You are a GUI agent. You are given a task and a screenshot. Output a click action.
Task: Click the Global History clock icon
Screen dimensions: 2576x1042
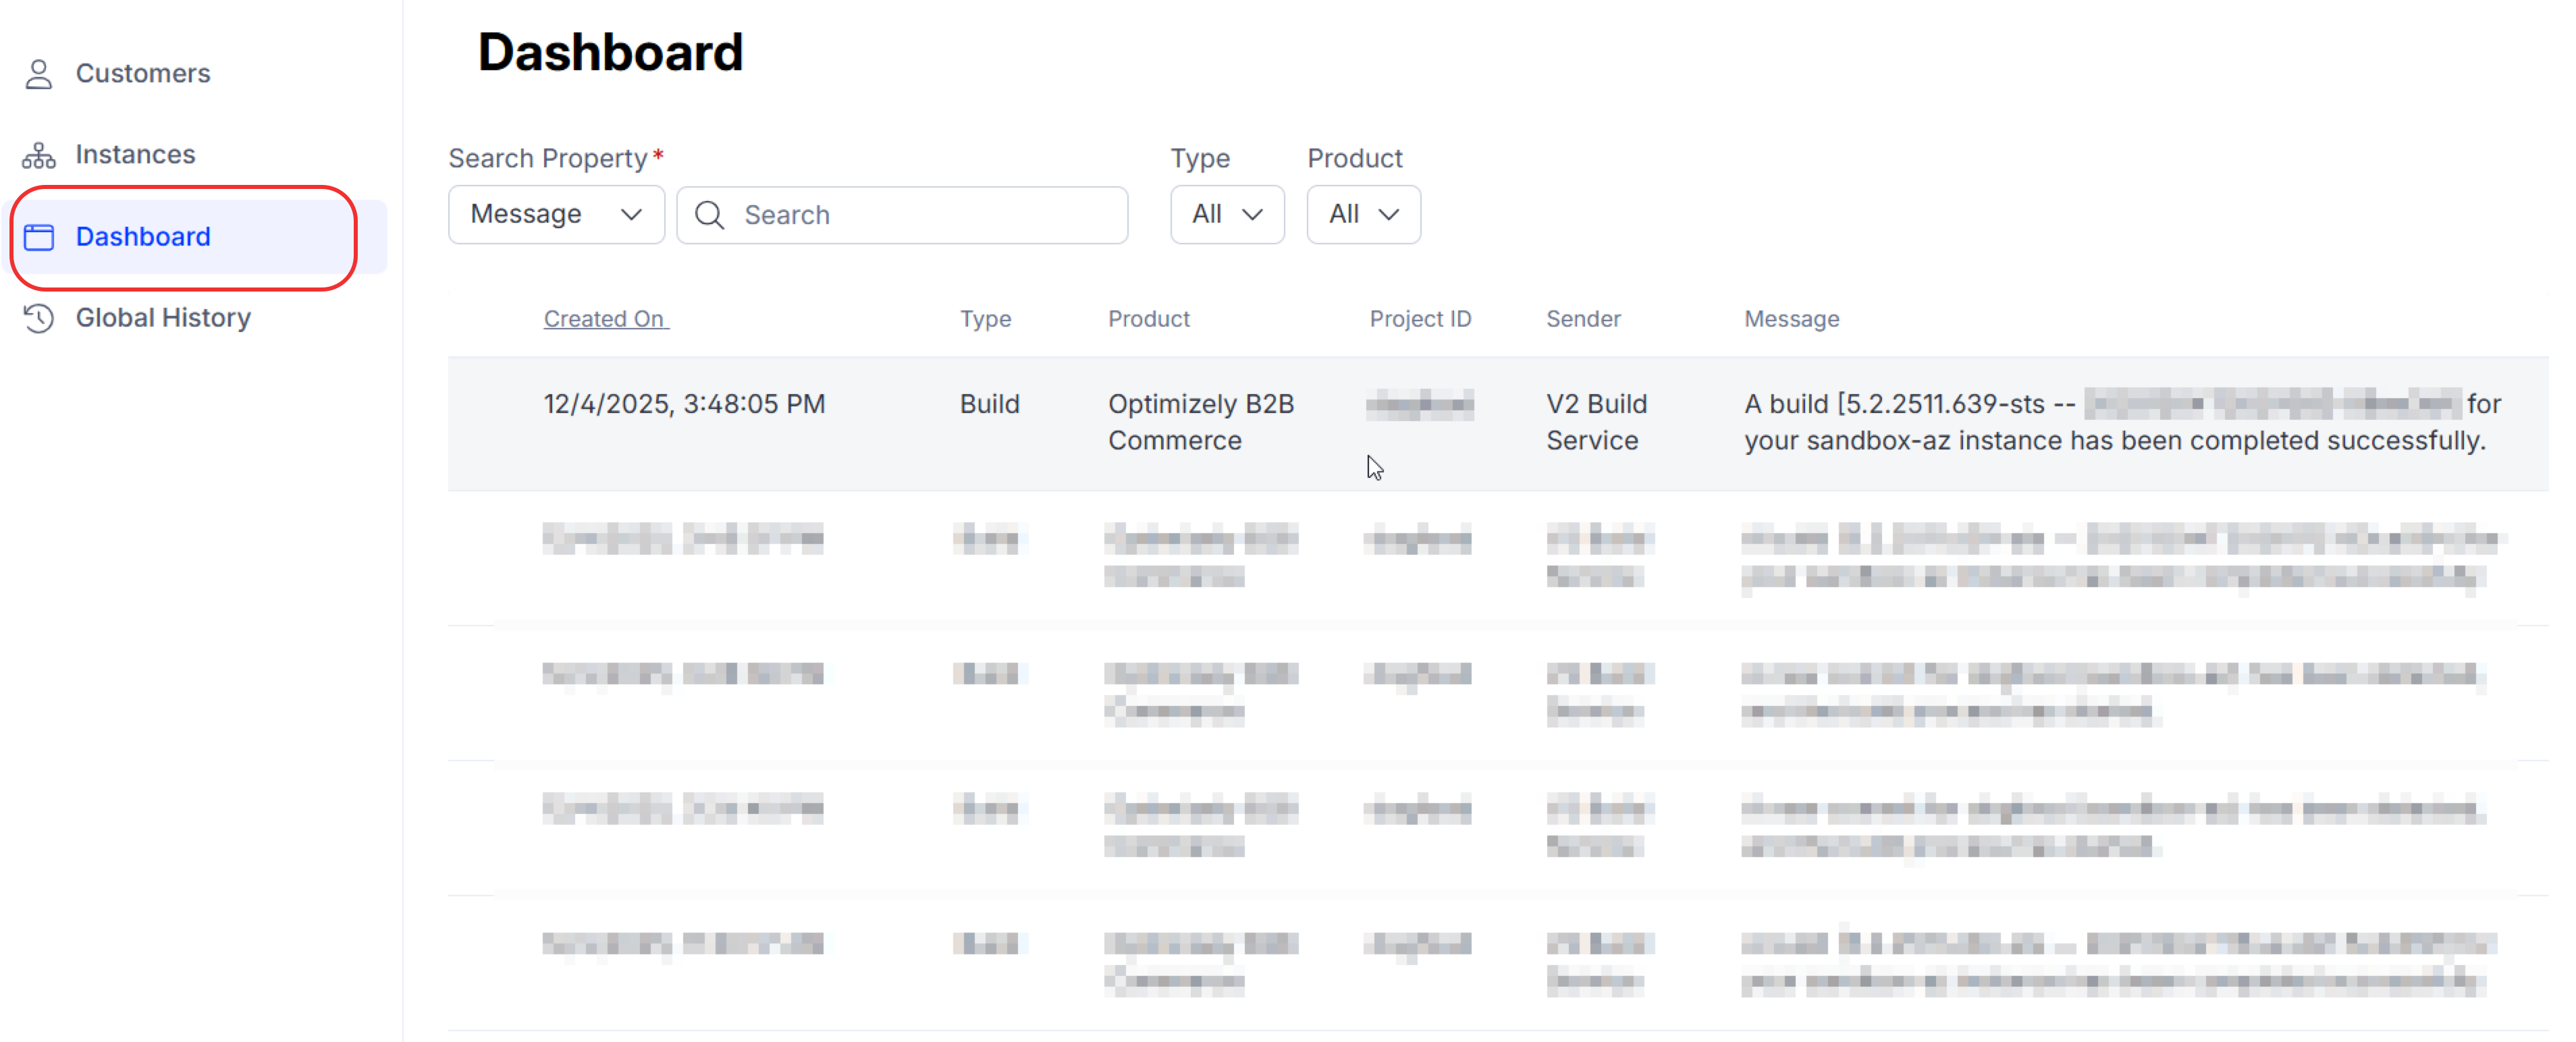click(x=38, y=318)
